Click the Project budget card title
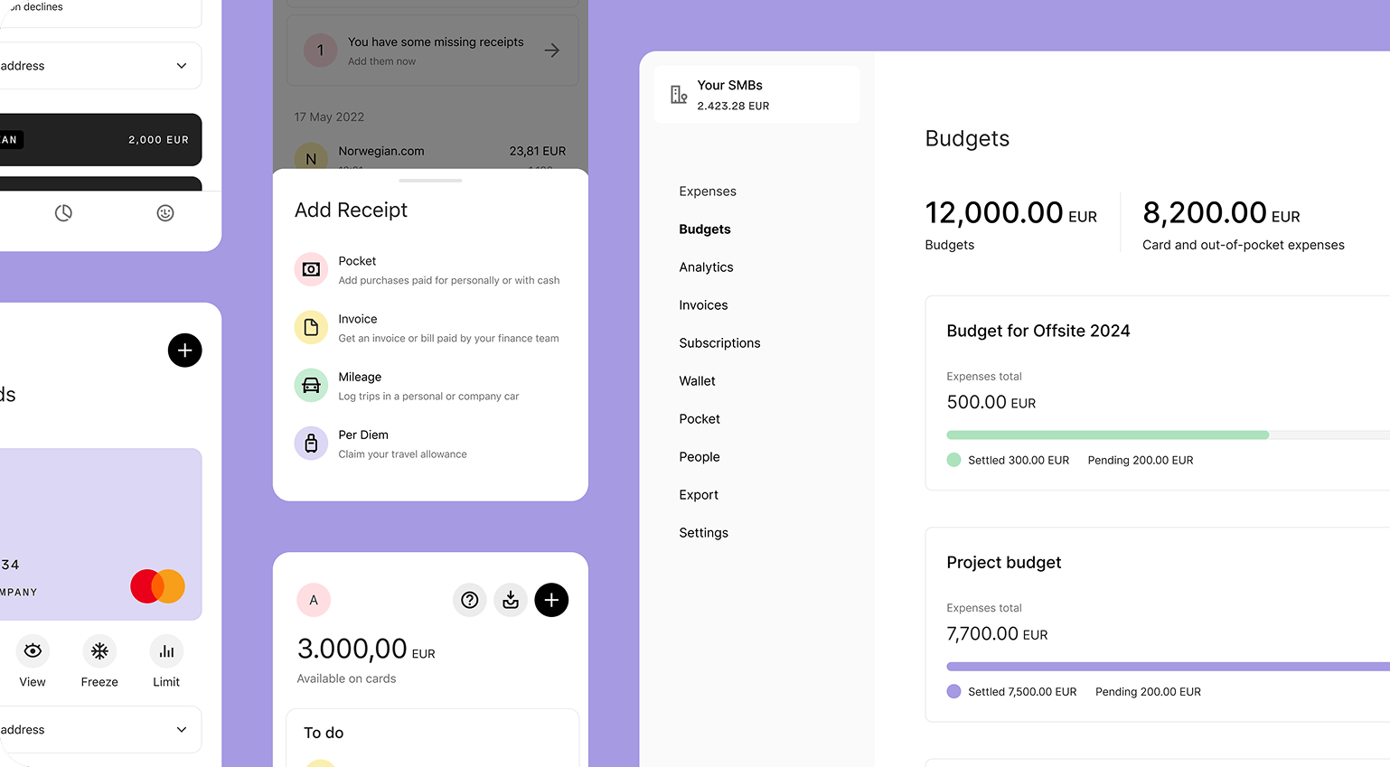 (x=1004, y=562)
